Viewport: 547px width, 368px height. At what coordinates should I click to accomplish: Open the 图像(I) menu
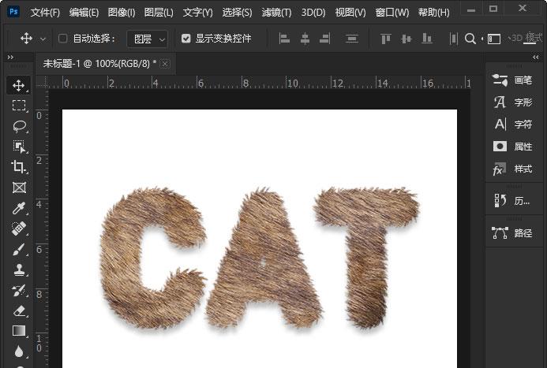122,13
